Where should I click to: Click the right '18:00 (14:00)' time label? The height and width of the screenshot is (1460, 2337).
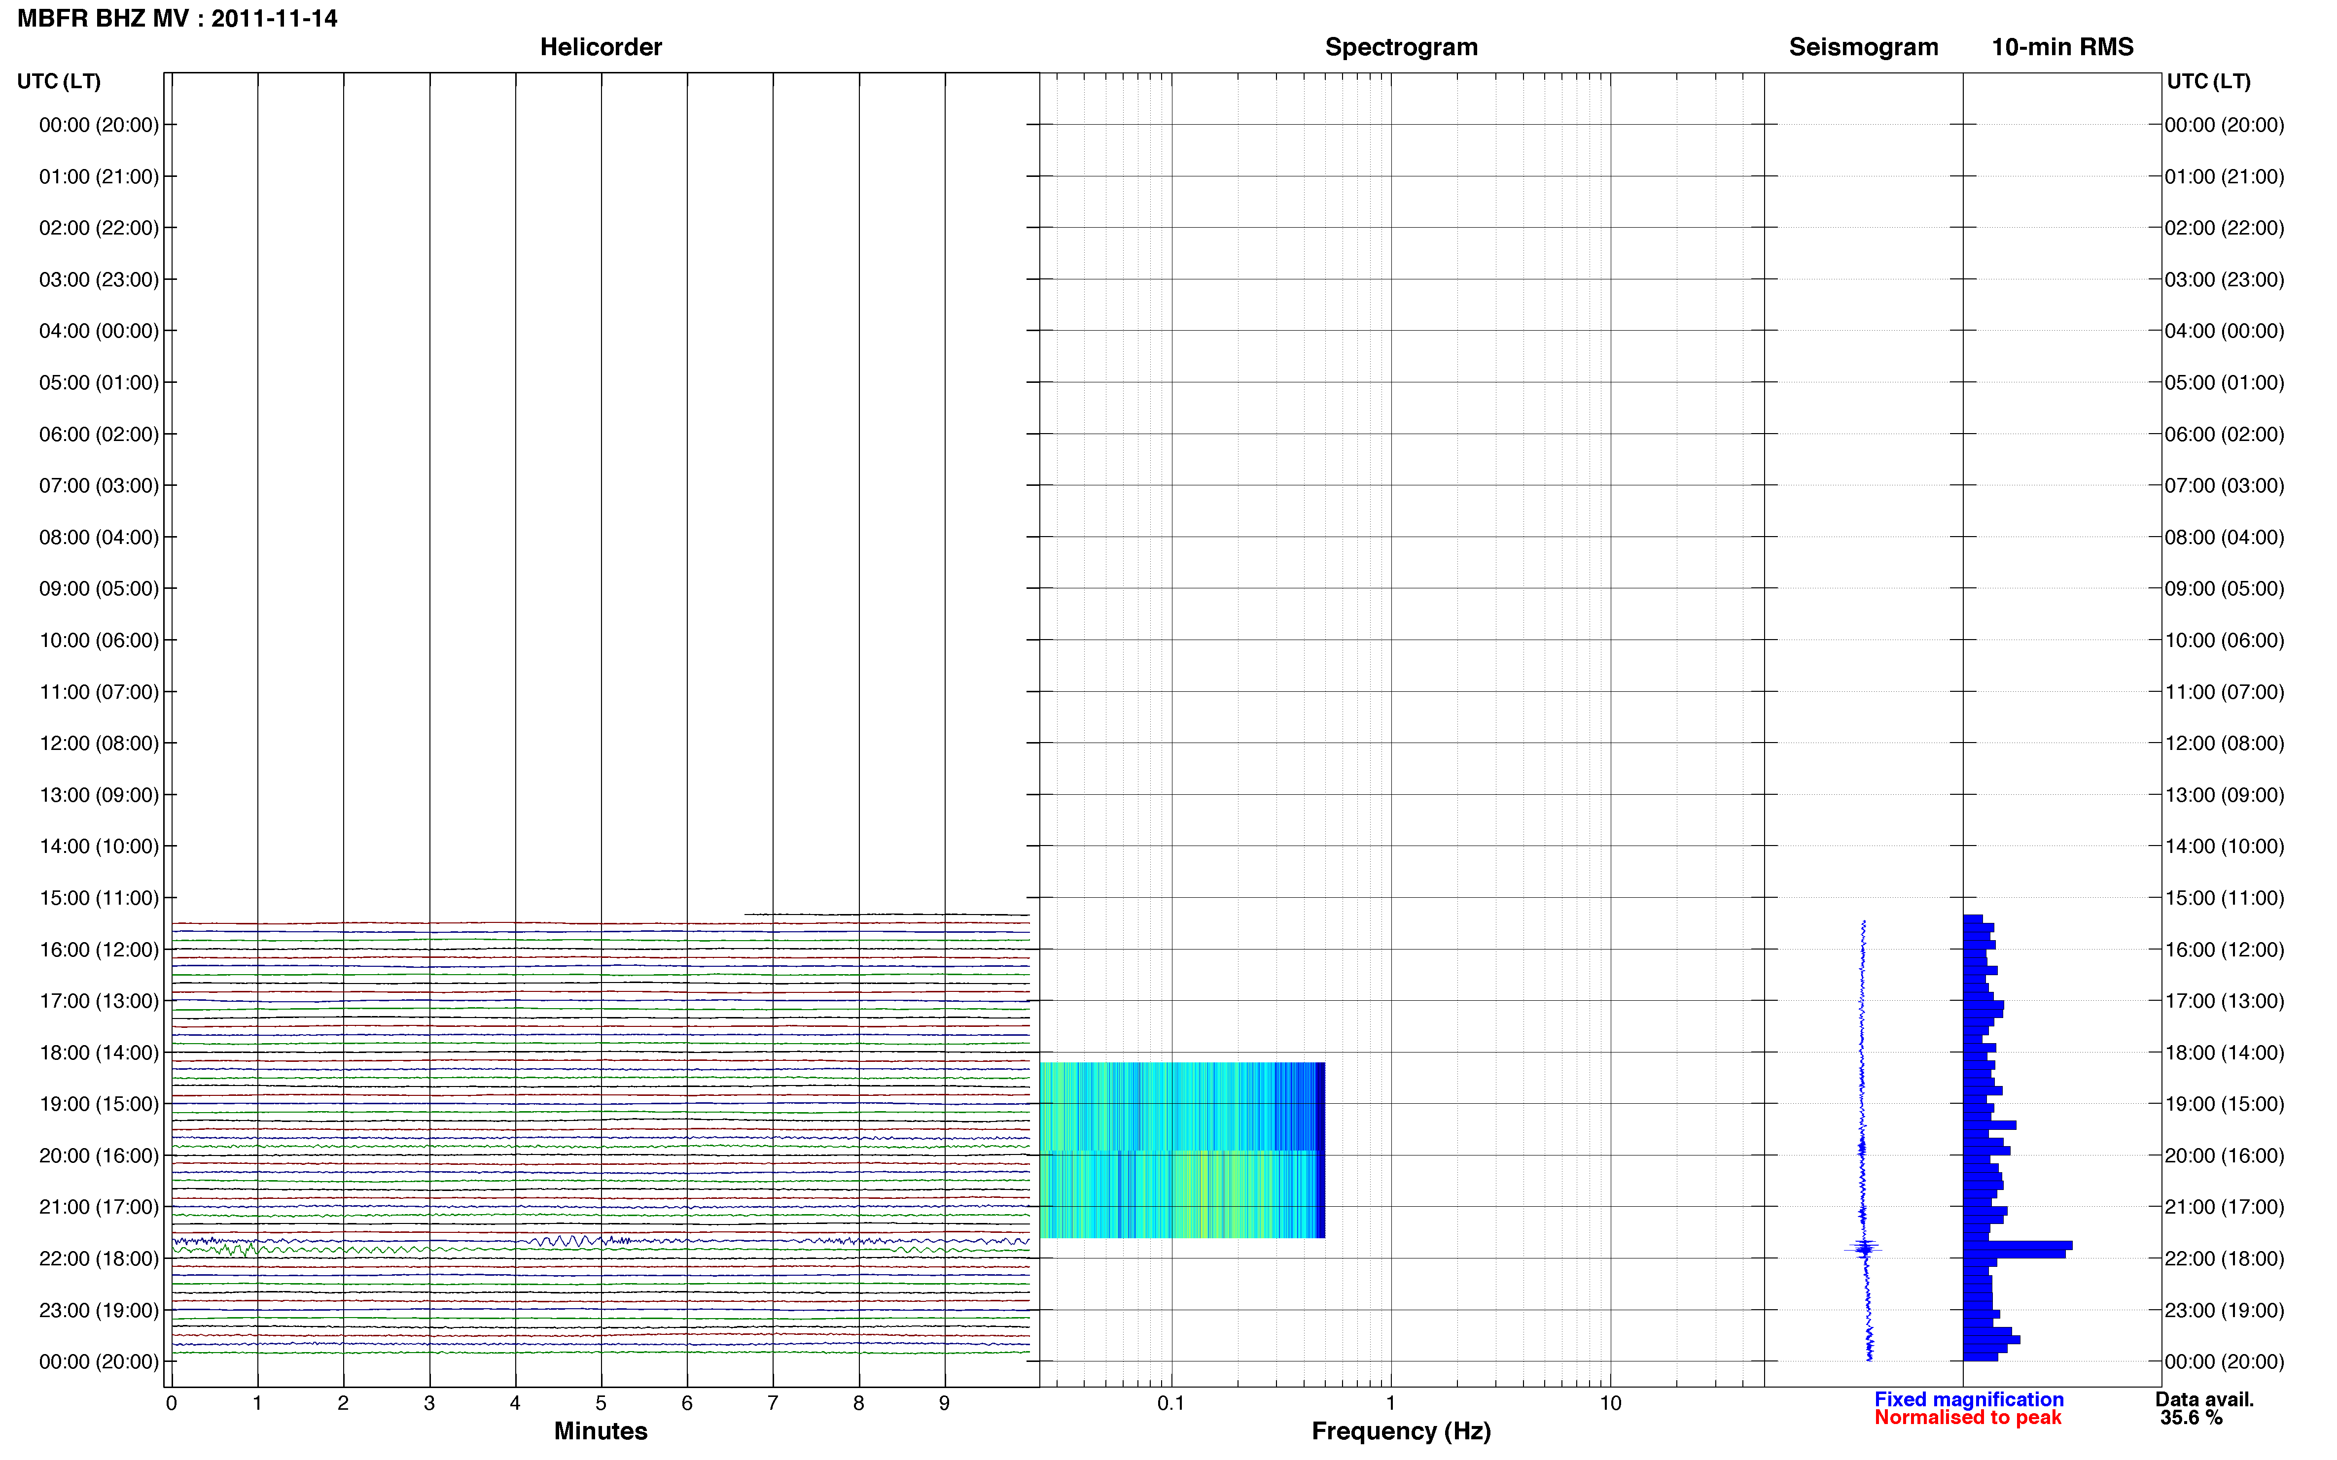click(x=2224, y=1053)
